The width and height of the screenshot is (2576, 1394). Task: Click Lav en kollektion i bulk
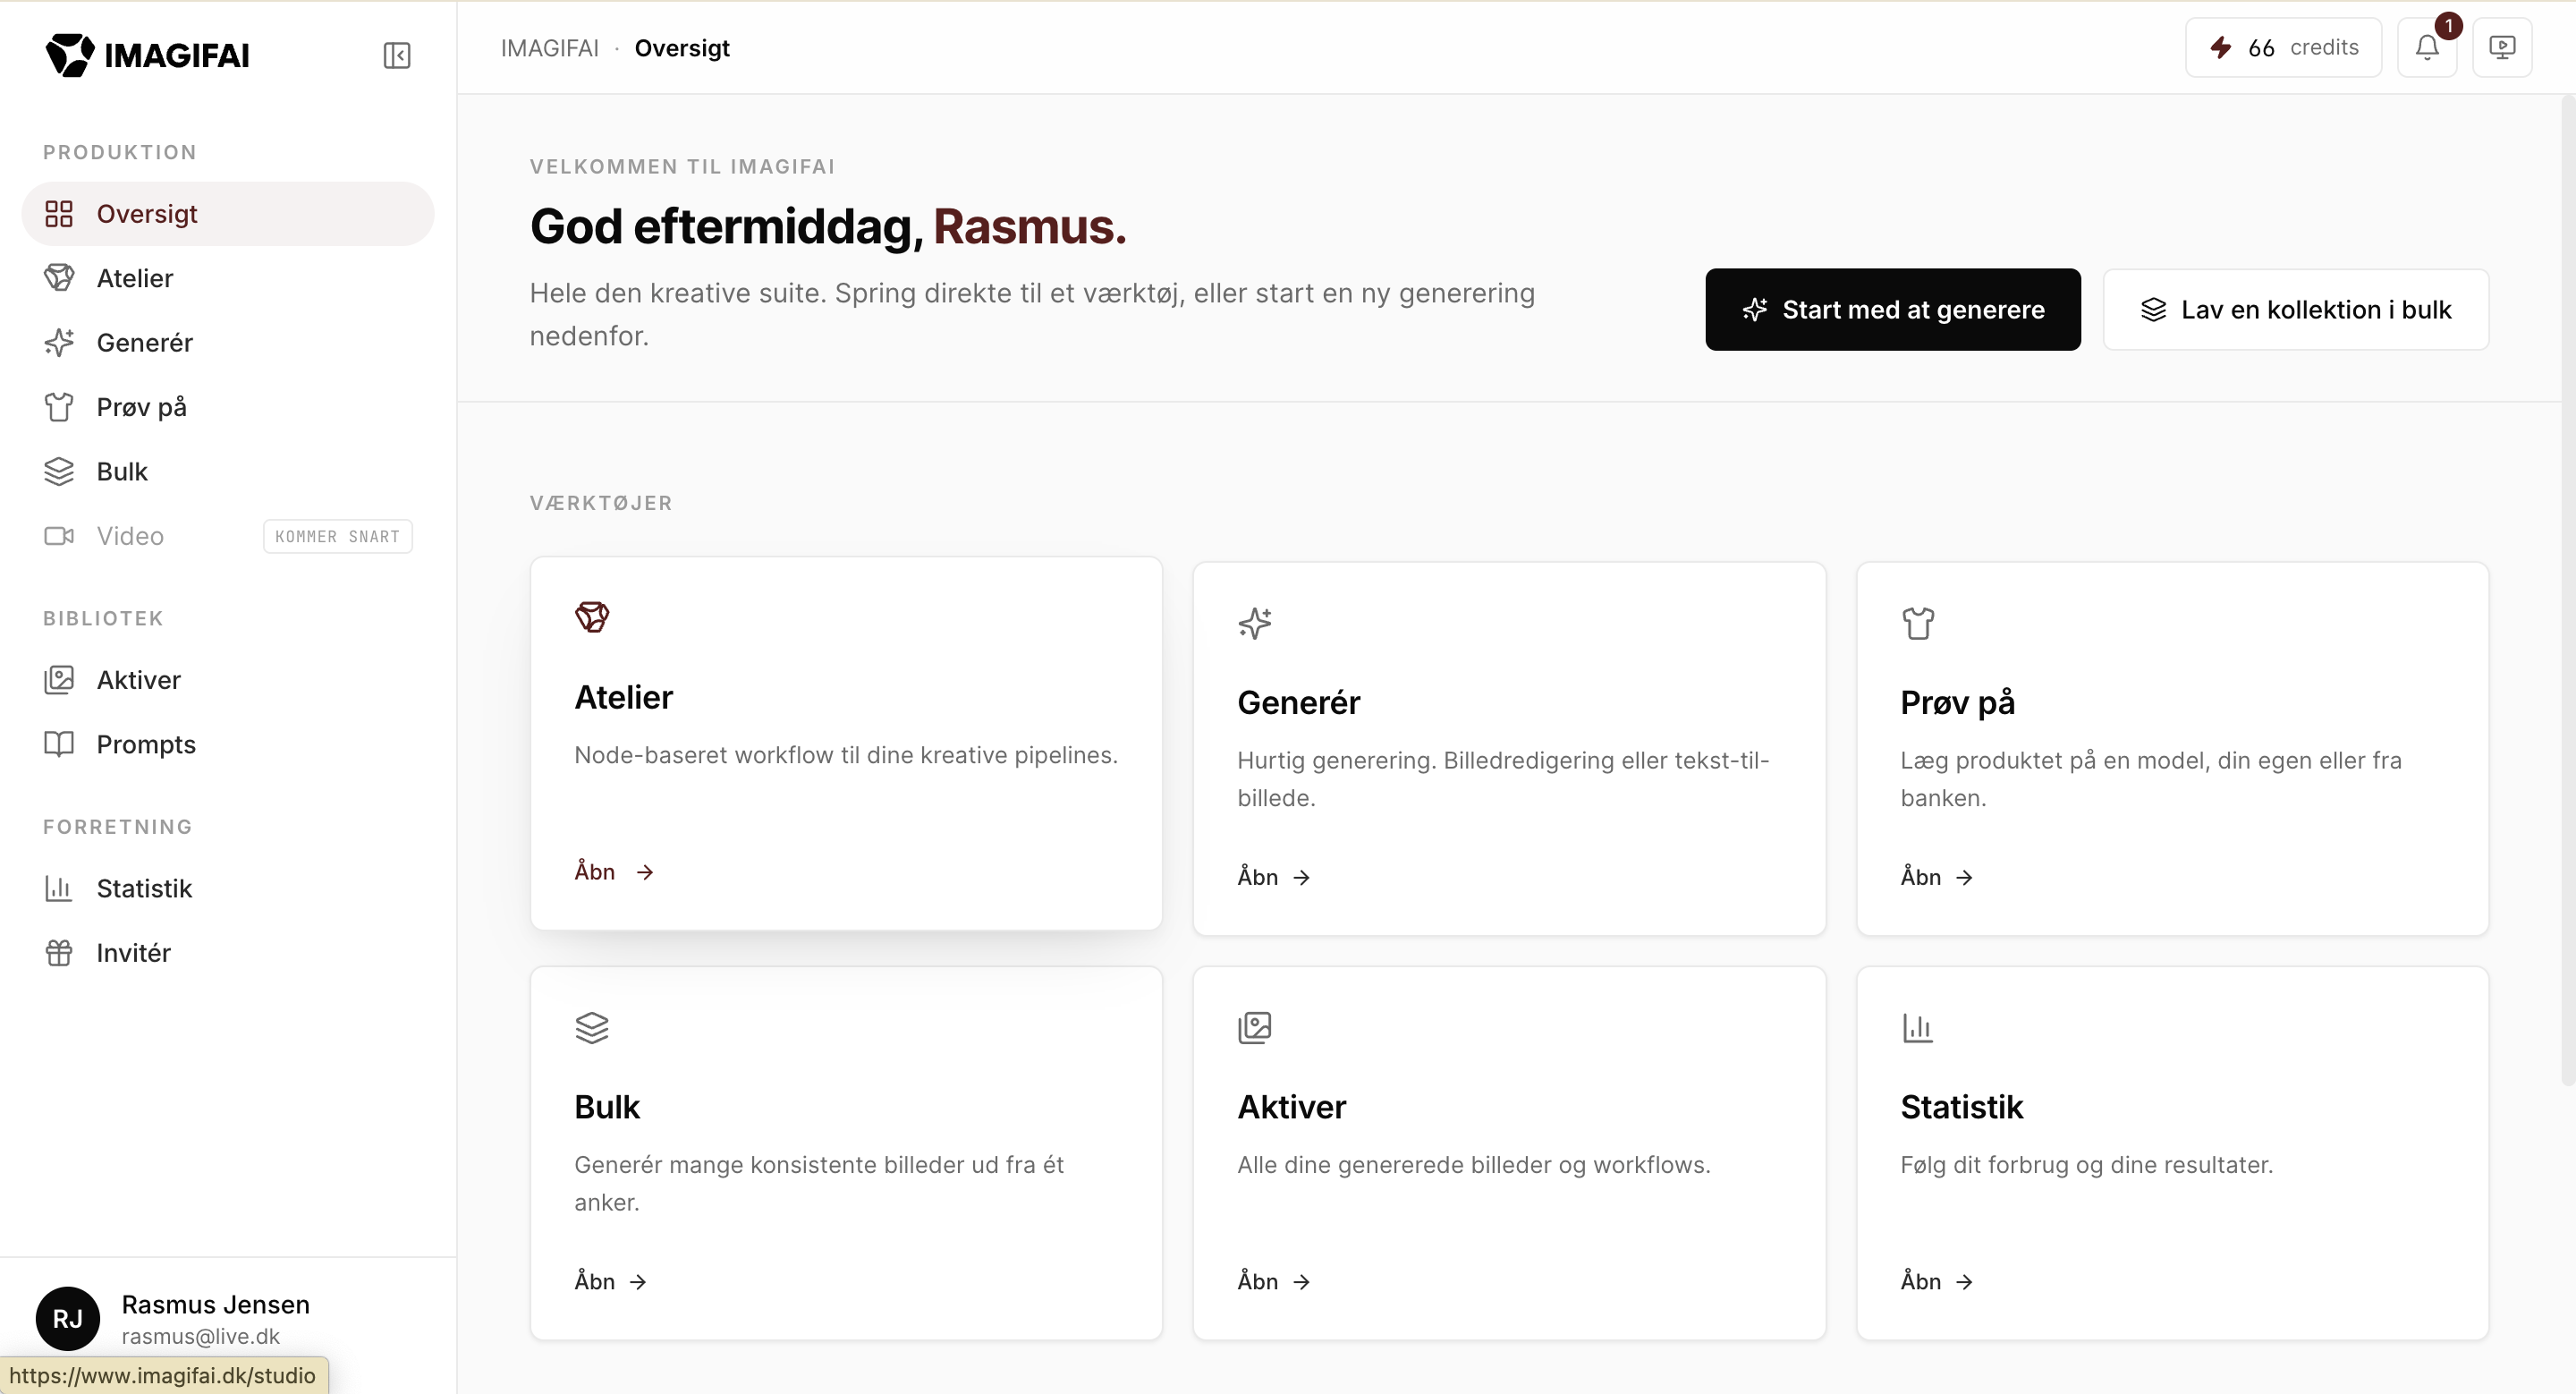pyautogui.click(x=2296, y=310)
